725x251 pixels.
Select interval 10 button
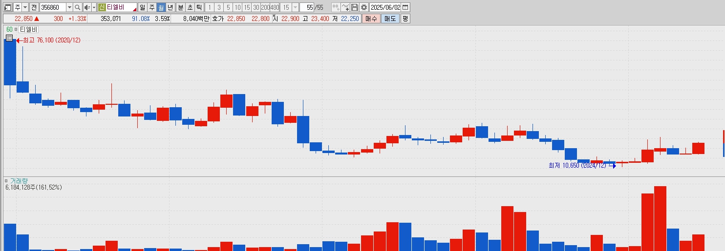(x=237, y=7)
